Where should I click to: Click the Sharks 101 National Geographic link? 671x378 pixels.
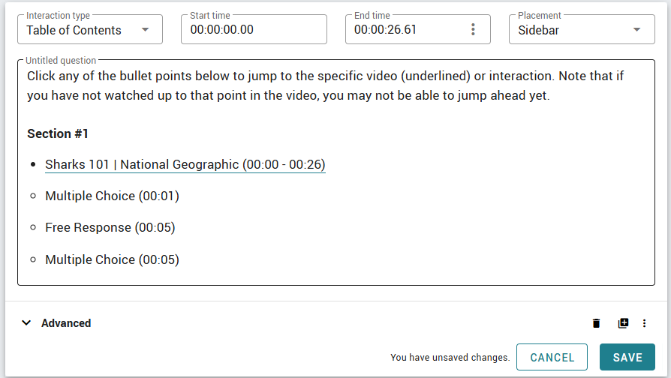point(185,164)
